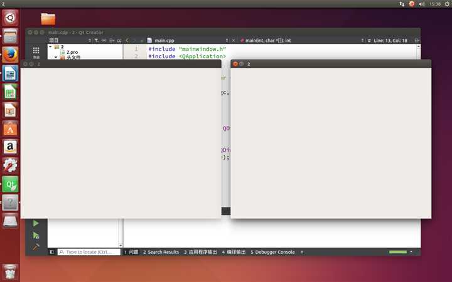
Task: Go forward with the editor navigation arrow
Action: (x=134, y=40)
